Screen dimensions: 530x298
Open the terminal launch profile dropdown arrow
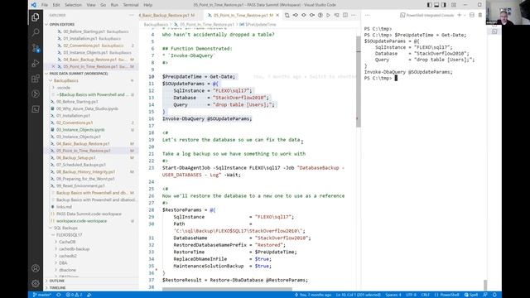tap(465, 15)
